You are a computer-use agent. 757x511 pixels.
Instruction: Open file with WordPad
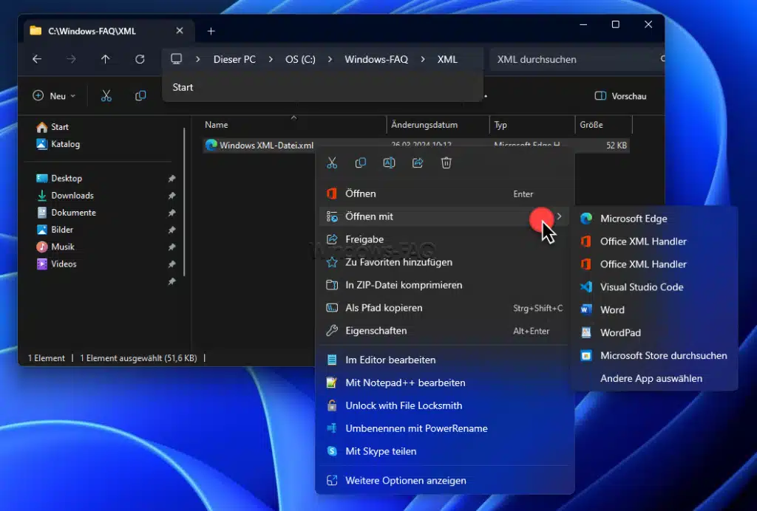(654, 332)
